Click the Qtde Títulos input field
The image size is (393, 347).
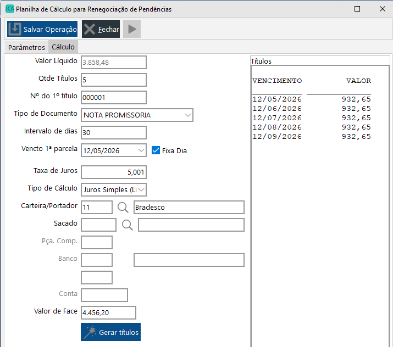pos(113,80)
